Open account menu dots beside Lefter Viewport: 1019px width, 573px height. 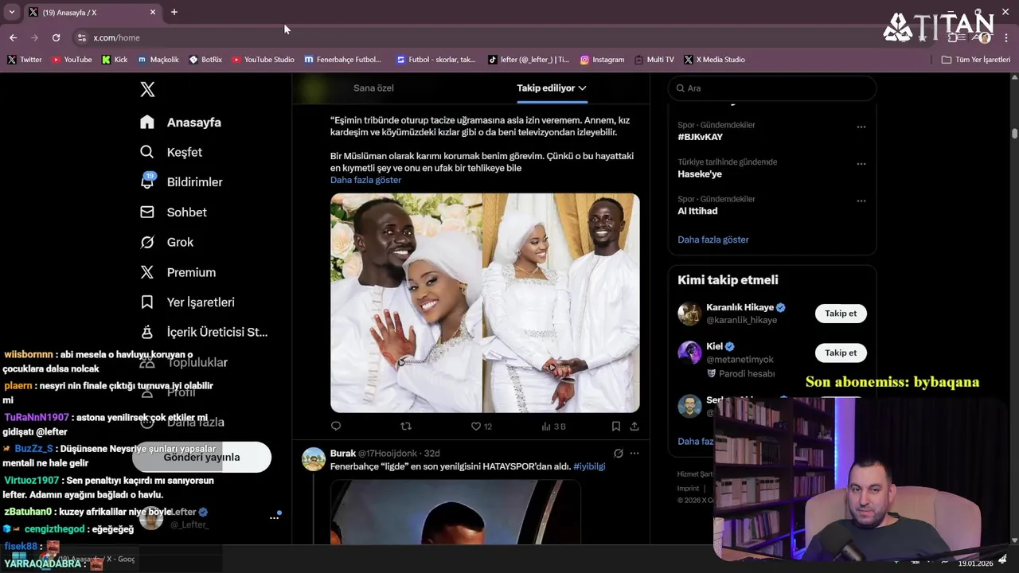coord(274,518)
